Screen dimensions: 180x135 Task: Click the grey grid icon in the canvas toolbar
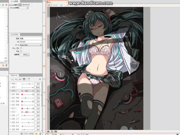pyautogui.click(x=68, y=5)
